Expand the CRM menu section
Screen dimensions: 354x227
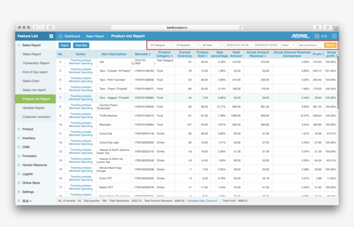[19, 147]
